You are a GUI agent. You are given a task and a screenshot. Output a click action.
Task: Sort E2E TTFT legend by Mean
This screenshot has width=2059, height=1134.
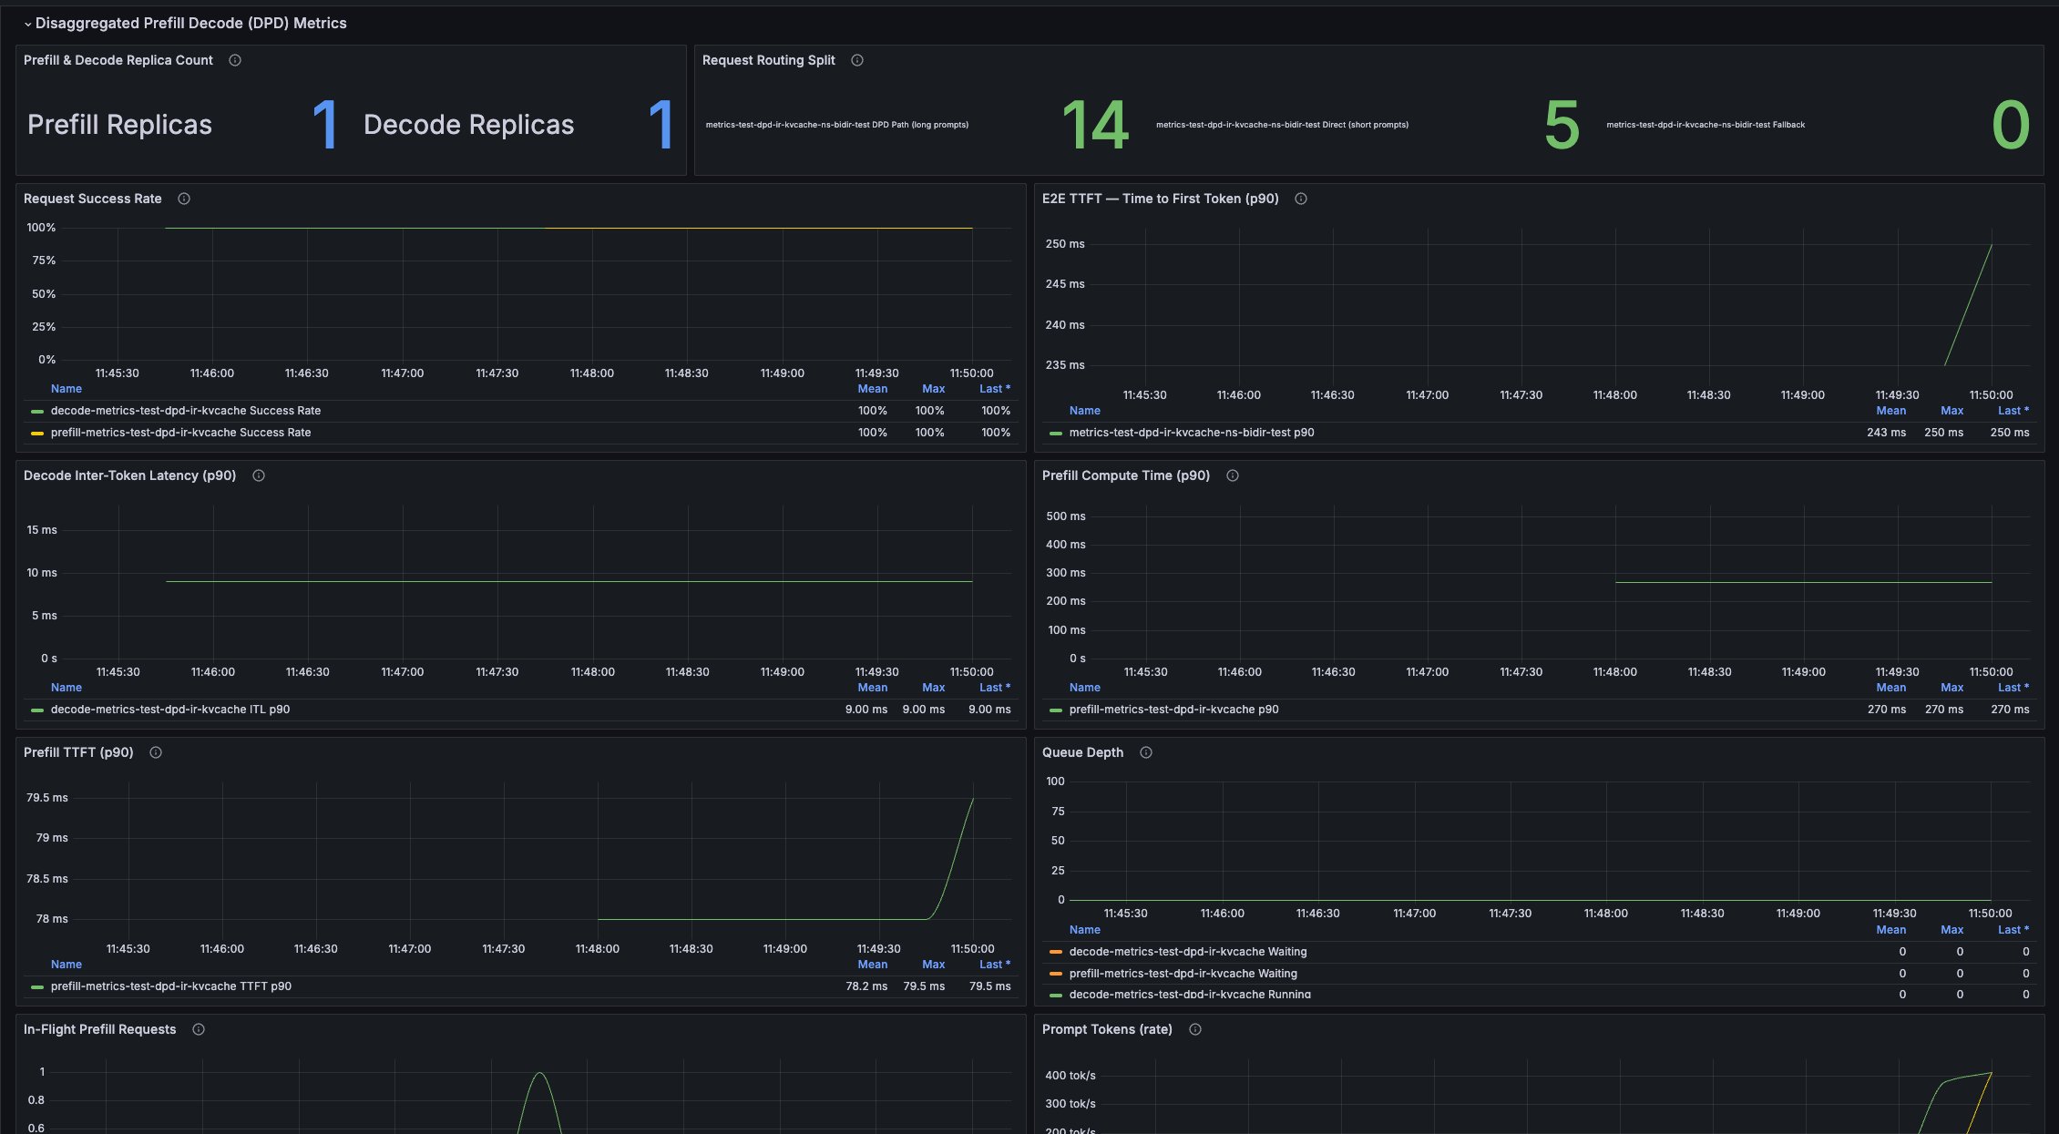click(1891, 411)
